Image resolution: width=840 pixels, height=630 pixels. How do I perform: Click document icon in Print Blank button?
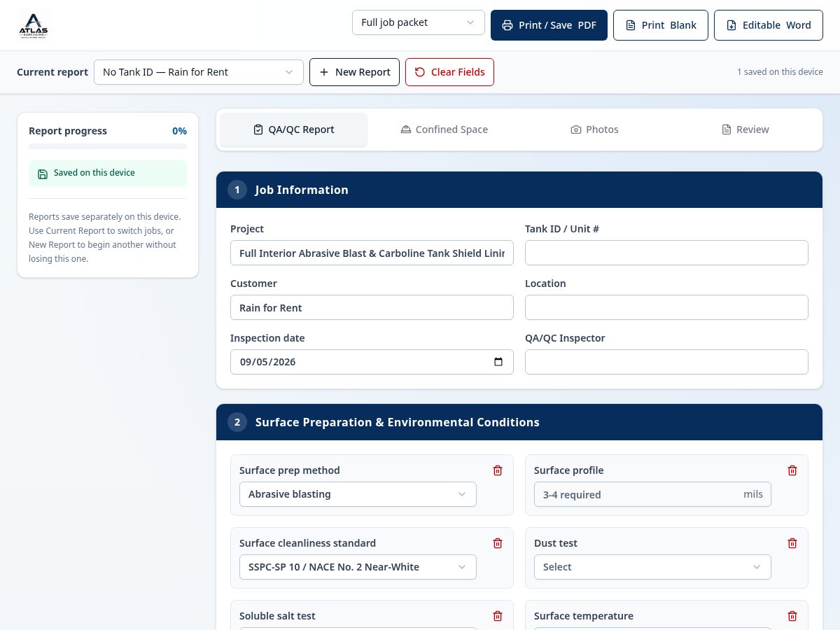(x=631, y=25)
